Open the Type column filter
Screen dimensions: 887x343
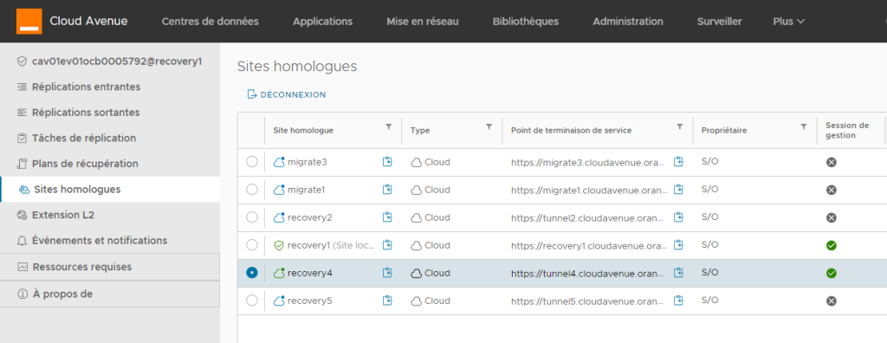coord(489,127)
